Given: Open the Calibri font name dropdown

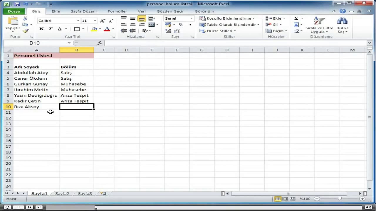Looking at the screenshot, I should pyautogui.click(x=78, y=21).
